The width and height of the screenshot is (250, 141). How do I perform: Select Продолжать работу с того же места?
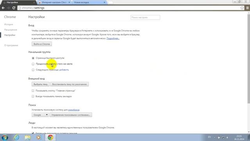[33, 64]
